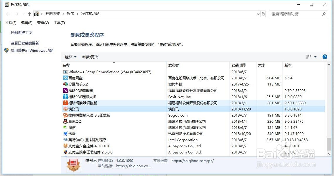Open the 编辑(E) menu
The image size is (334, 176).
(27, 23)
